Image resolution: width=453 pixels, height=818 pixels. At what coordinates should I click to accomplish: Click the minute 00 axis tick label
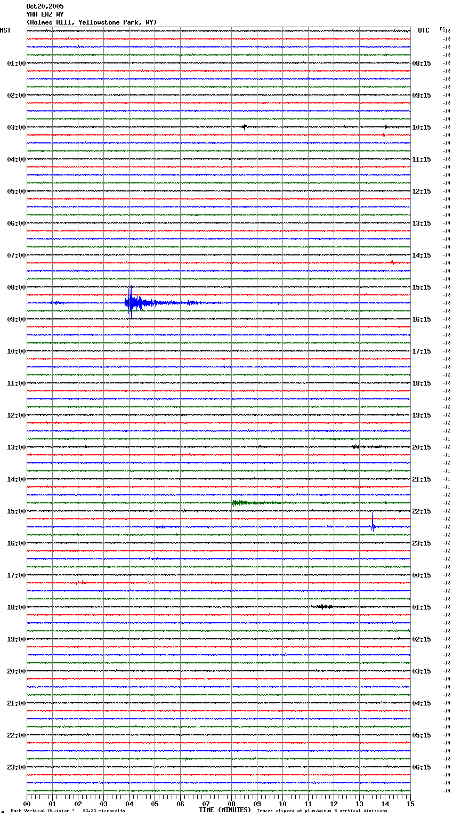click(x=27, y=804)
